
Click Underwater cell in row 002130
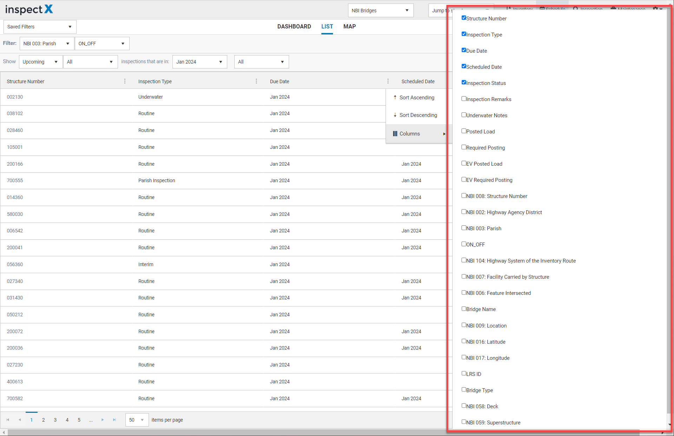150,97
